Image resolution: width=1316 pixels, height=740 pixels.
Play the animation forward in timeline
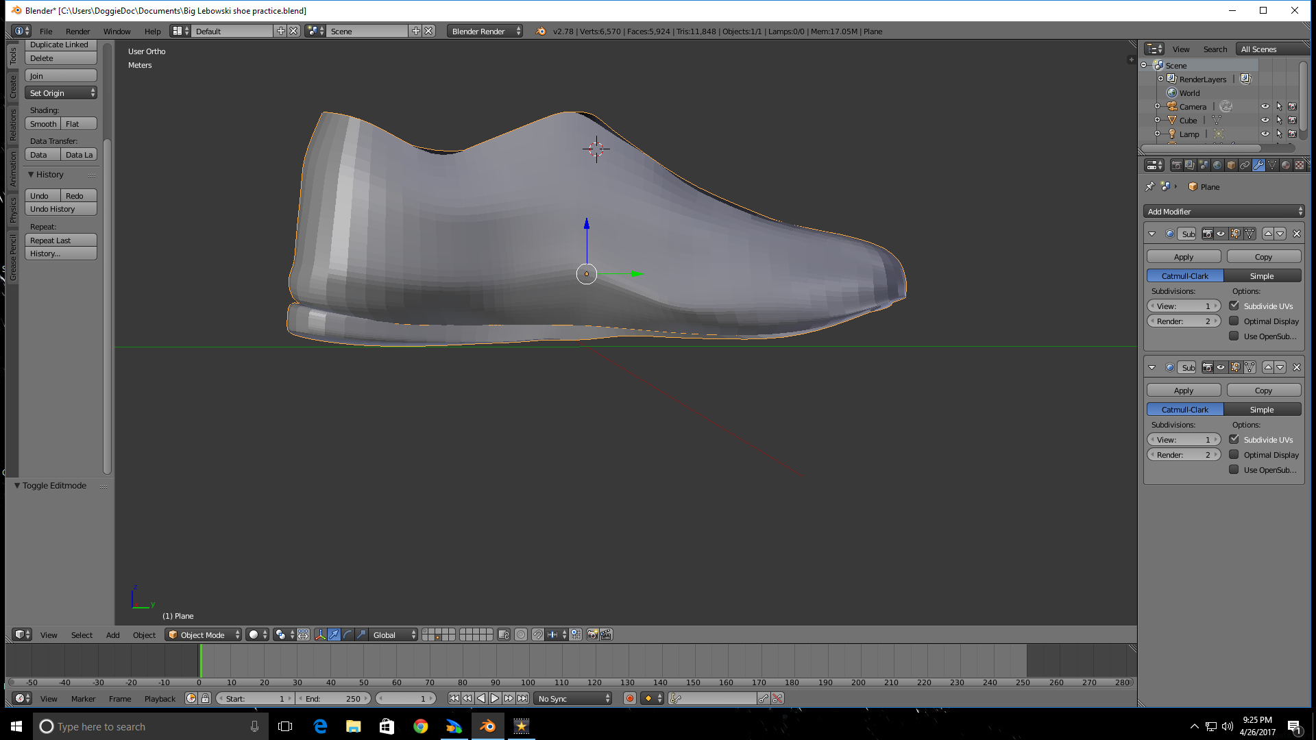coord(495,699)
